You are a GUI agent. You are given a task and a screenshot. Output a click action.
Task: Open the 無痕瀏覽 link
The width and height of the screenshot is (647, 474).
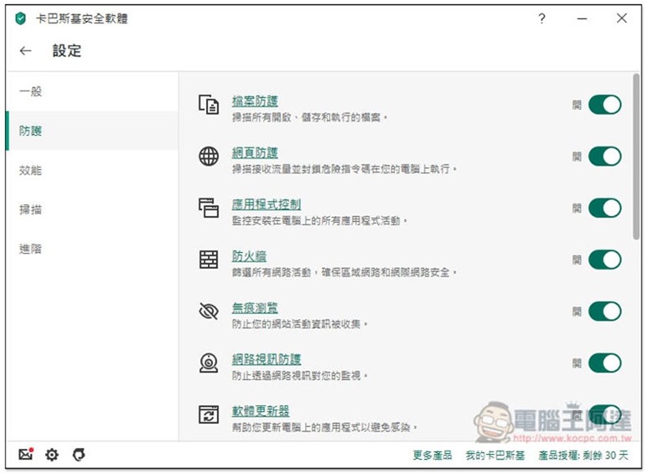(x=255, y=307)
